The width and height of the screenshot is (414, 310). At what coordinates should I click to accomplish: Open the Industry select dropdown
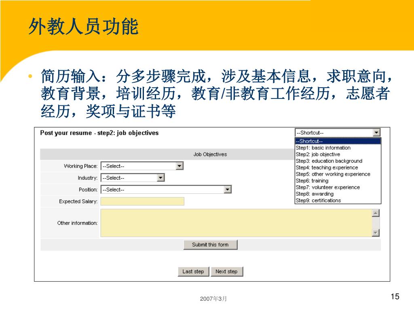click(133, 178)
